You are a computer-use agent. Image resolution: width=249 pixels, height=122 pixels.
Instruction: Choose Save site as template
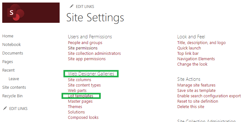(196, 90)
